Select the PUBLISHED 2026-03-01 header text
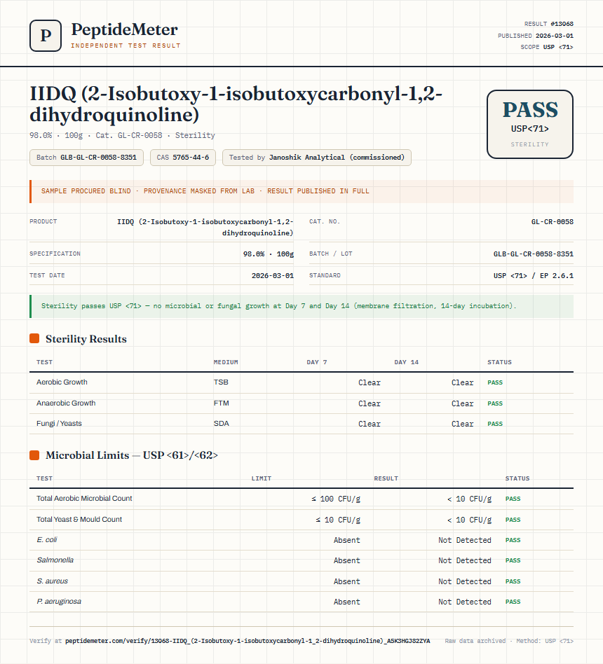The height and width of the screenshot is (664, 603). [536, 36]
